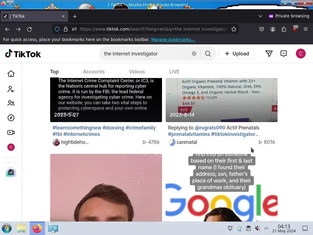Open Following icon in sidebar
Viewport: 313px width, 235px height.
[x=11, y=89]
